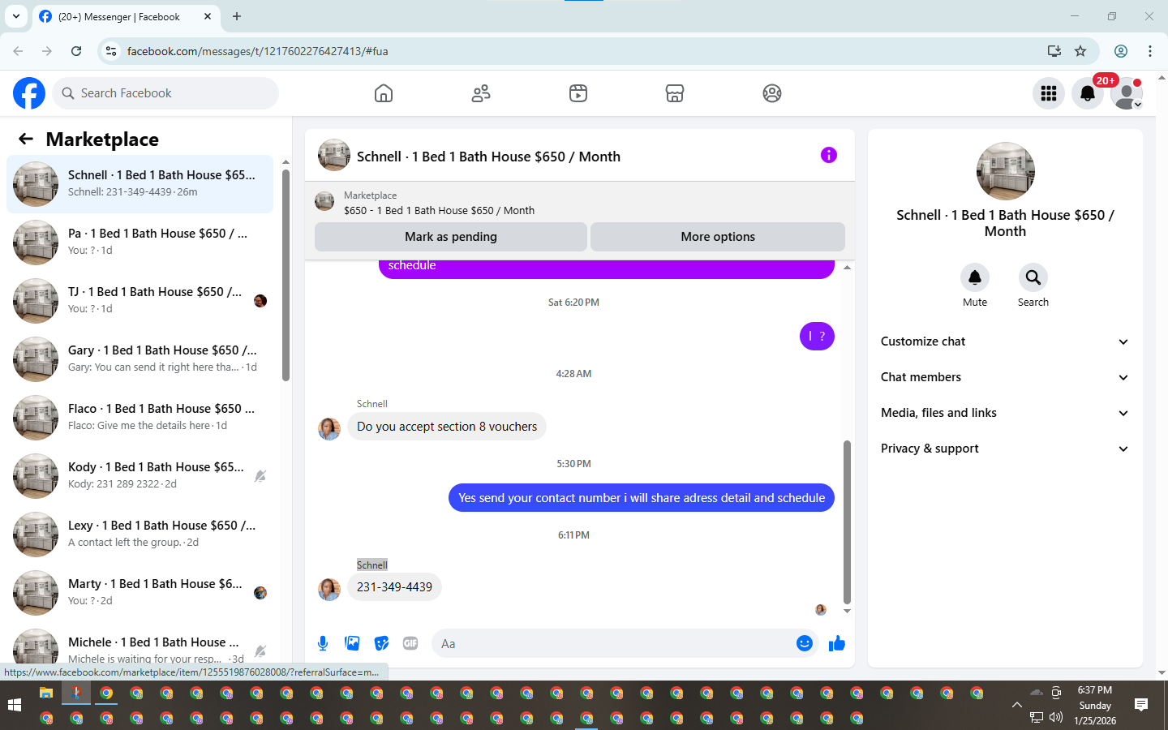This screenshot has height=730, width=1168.
Task: Click the browser address bar URL
Action: coord(258,51)
